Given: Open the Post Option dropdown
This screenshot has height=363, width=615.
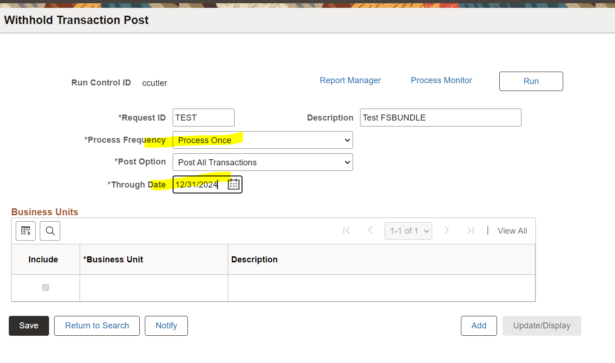Looking at the screenshot, I should coord(262,162).
